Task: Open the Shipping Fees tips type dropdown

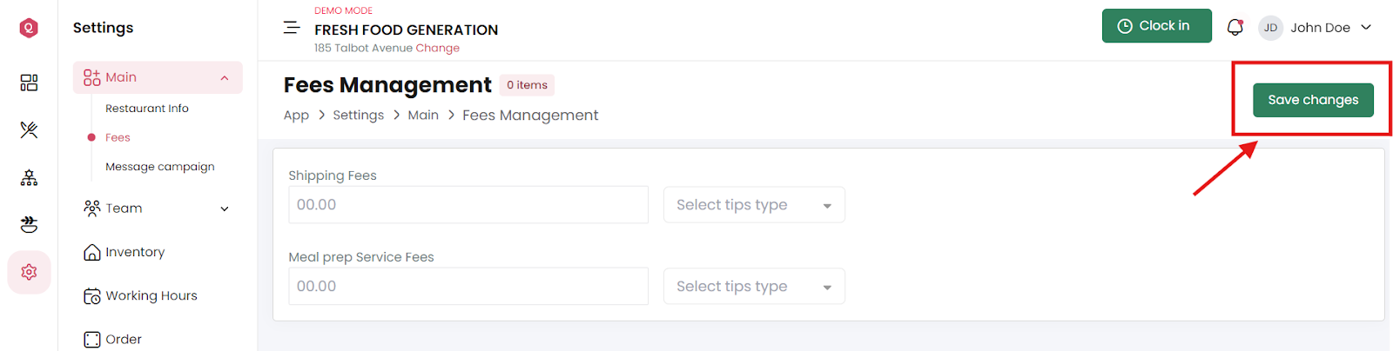Action: (x=754, y=205)
